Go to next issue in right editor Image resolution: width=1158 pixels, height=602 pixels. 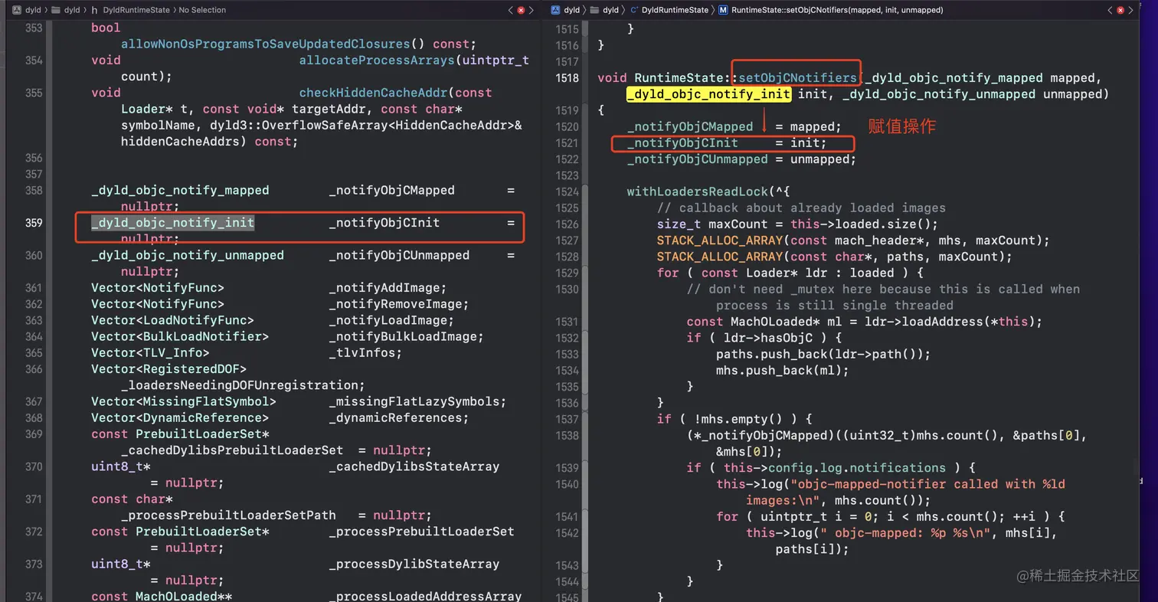click(x=1131, y=10)
